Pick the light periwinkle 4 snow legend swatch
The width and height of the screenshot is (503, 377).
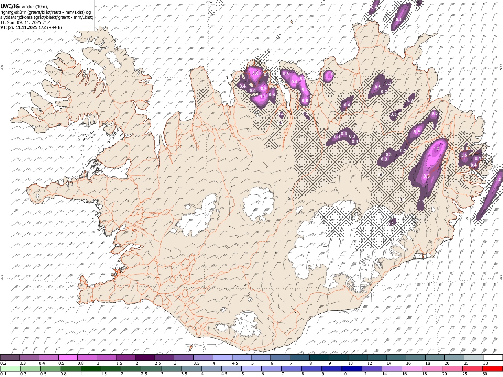tap(222, 357)
